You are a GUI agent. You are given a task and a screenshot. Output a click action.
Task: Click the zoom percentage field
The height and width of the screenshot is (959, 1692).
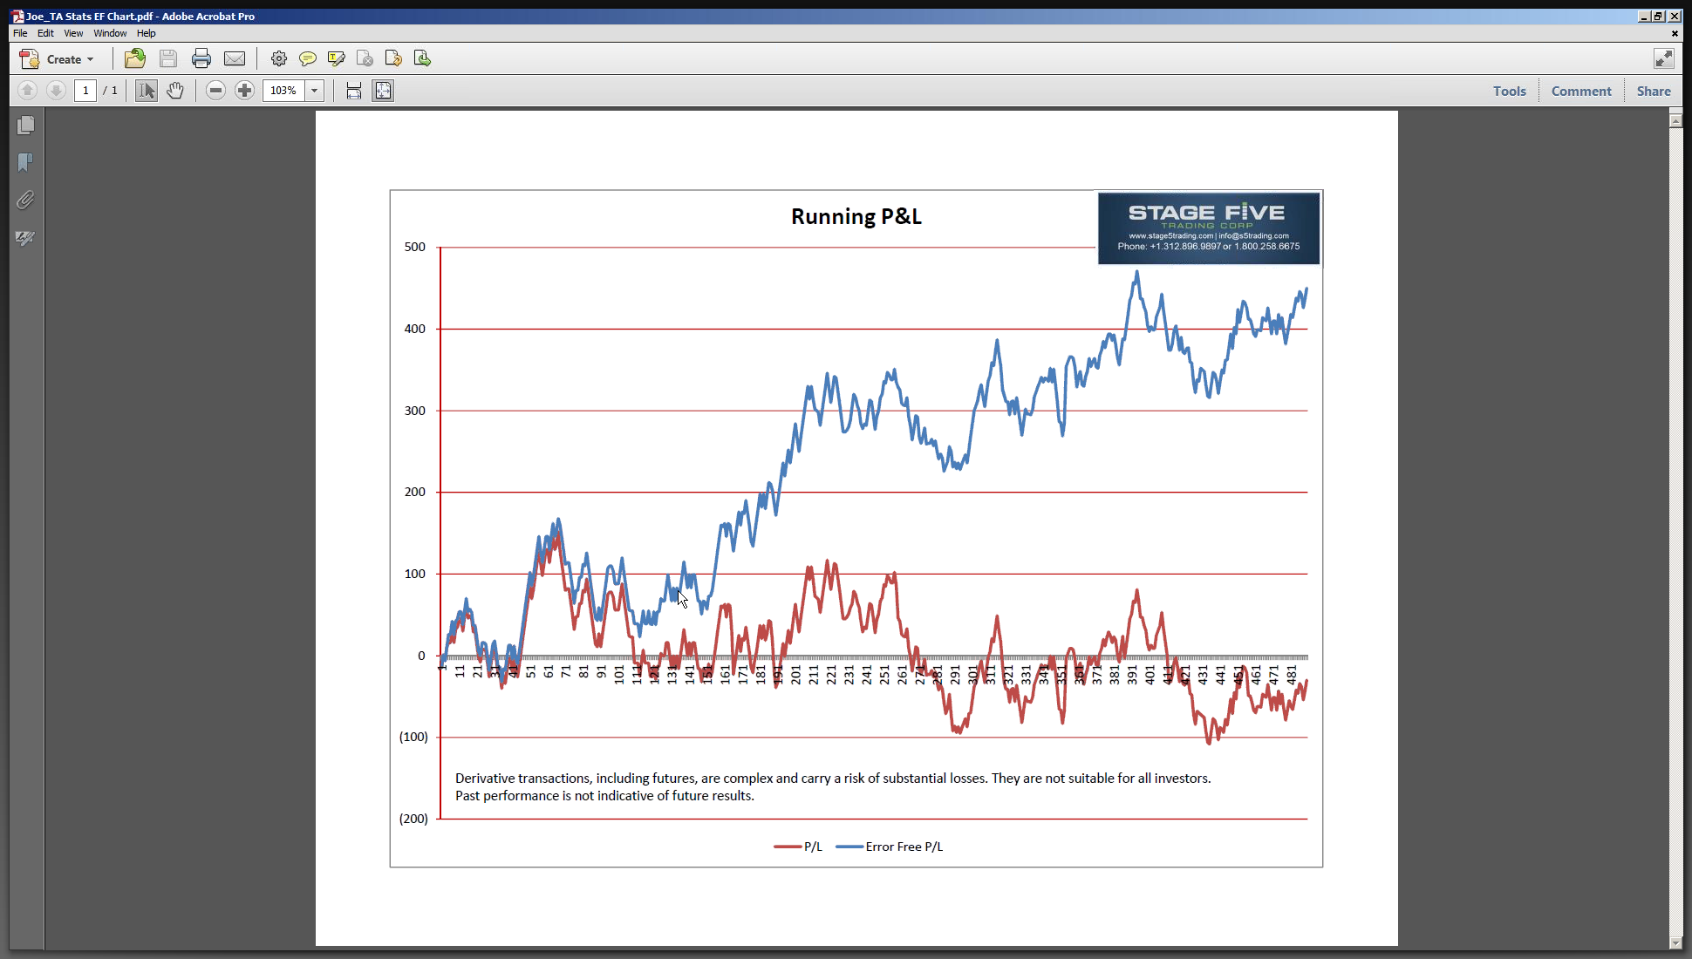point(283,91)
